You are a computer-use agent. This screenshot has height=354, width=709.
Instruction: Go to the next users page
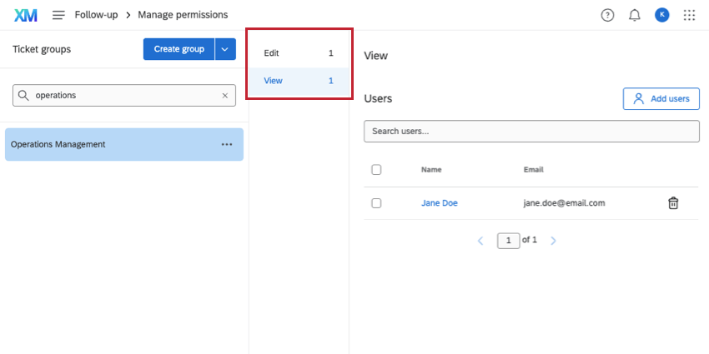[553, 241]
